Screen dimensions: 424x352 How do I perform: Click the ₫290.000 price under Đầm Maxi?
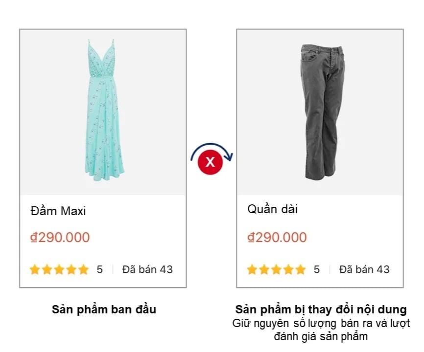pyautogui.click(x=60, y=238)
